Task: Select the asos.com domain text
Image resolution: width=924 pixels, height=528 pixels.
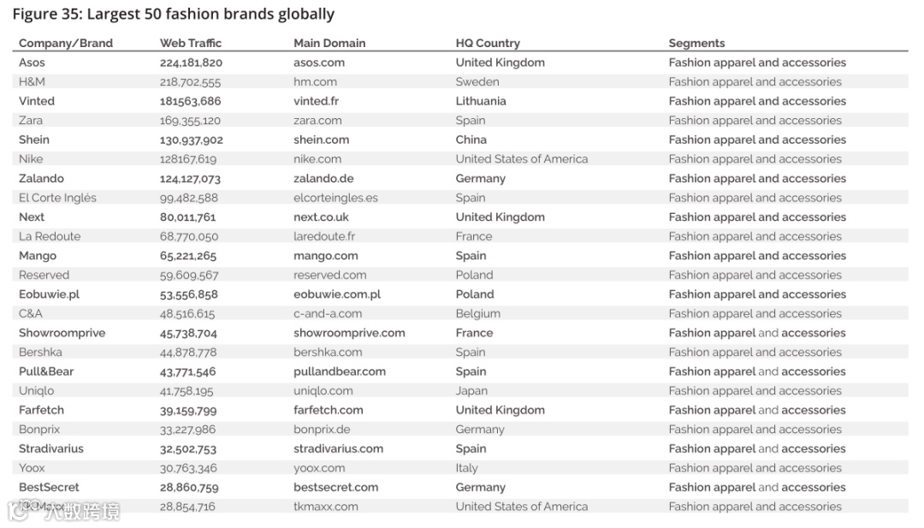Action: coord(319,62)
